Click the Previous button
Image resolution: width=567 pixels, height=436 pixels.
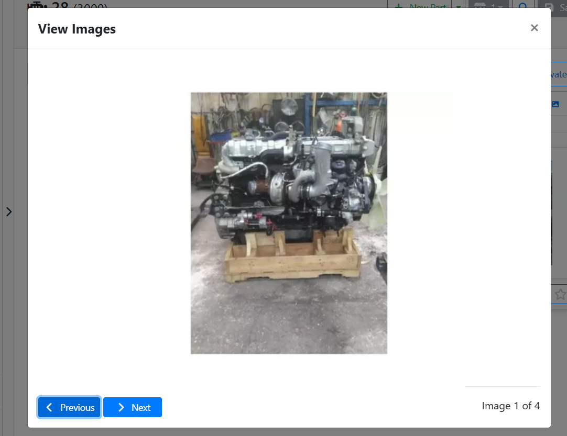pyautogui.click(x=69, y=407)
